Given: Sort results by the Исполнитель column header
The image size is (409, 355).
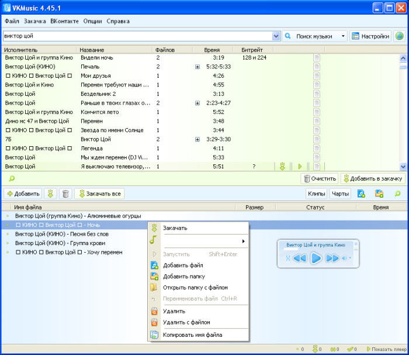Looking at the screenshot, I should tap(39, 50).
